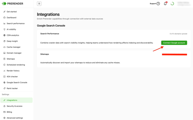This screenshot has height=120, width=193.
Task: Select Deep insight in sidebar
Action: coord(12,41)
